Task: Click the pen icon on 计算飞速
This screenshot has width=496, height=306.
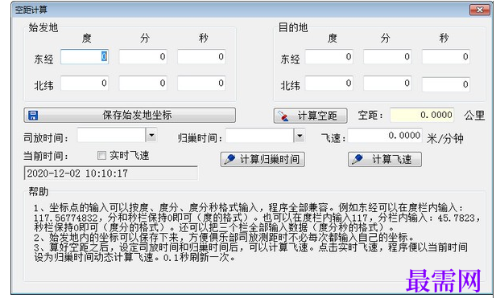Action: pyautogui.click(x=358, y=159)
